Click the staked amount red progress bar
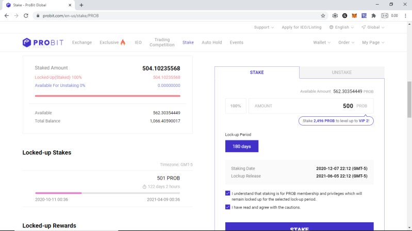This screenshot has height=231, width=412. tap(107, 96)
